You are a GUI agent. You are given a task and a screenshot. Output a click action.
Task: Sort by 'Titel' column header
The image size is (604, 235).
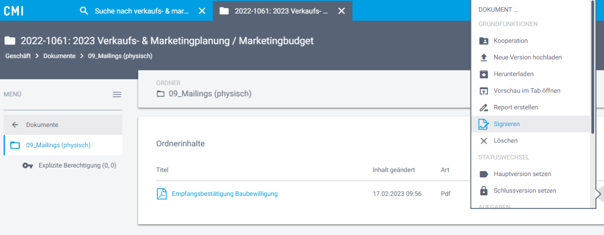point(162,170)
